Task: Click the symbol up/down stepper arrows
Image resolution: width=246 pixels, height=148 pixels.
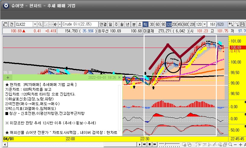Action: click(x=51, y=24)
